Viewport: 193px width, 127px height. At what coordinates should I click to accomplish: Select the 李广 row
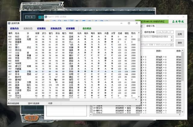tap(72, 45)
